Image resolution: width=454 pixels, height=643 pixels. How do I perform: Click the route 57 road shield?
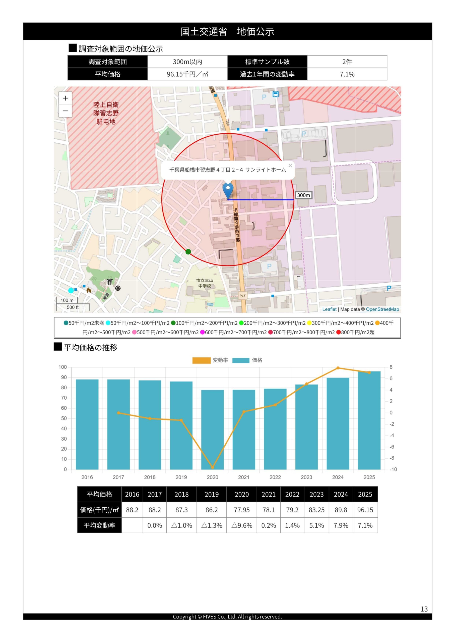point(243,295)
